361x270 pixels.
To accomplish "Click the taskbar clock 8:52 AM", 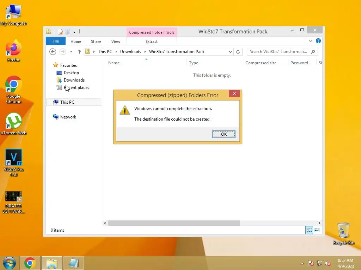I will [x=345, y=263].
